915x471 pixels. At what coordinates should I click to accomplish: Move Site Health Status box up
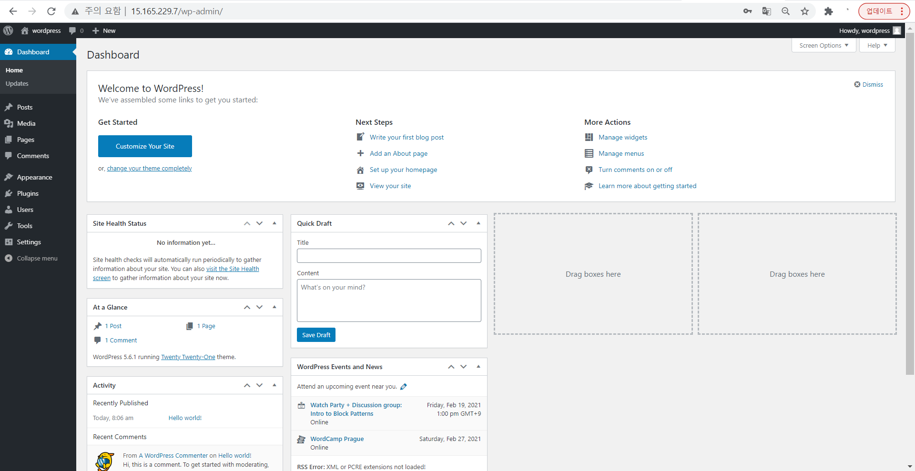coord(247,223)
